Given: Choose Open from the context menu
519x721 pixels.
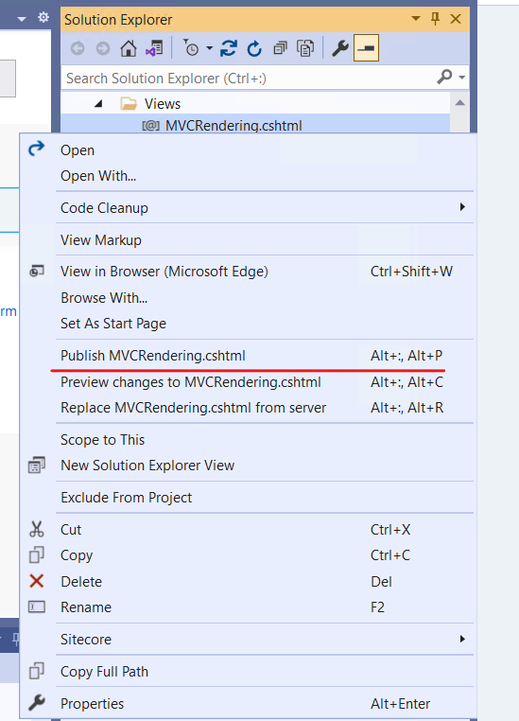Looking at the screenshot, I should 248,150.
